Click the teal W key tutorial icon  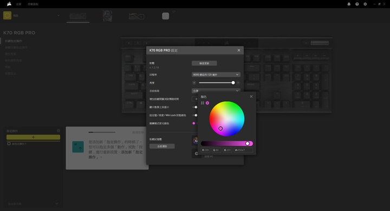[x=78, y=147]
